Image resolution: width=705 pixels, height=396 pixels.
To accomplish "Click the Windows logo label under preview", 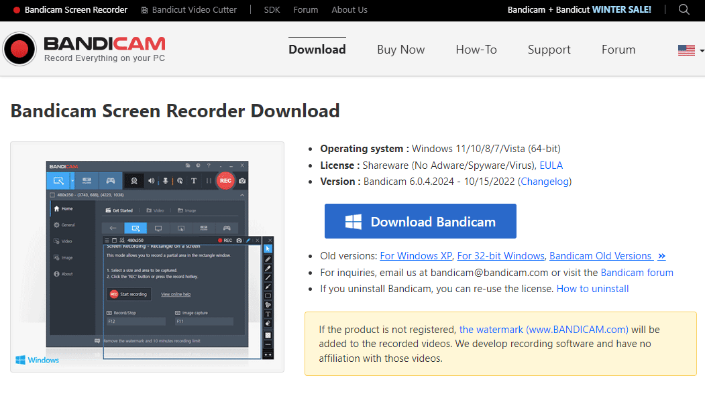I will pos(38,360).
